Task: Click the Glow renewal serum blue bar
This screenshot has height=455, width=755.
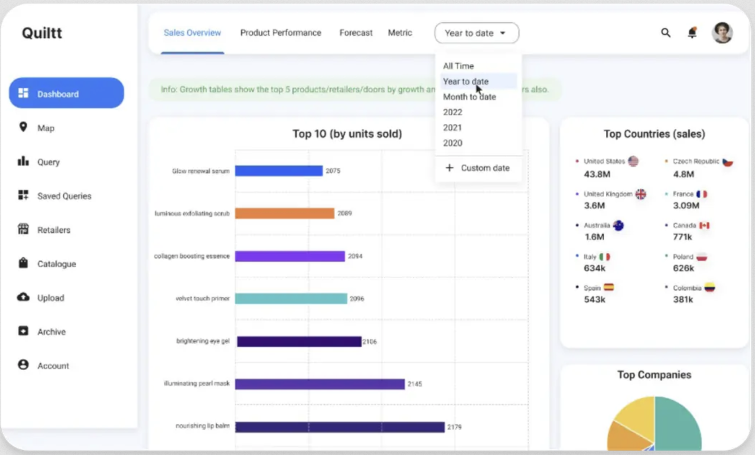Action: (x=279, y=171)
